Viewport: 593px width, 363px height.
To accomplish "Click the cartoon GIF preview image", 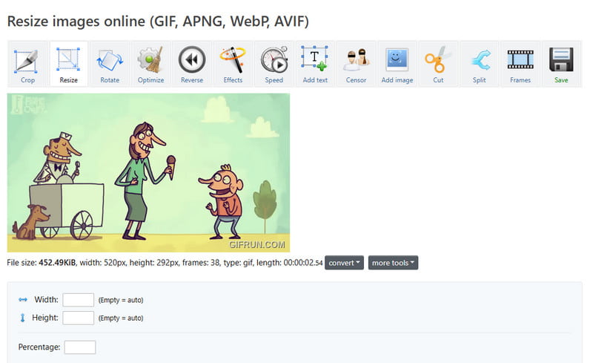I will [148, 172].
